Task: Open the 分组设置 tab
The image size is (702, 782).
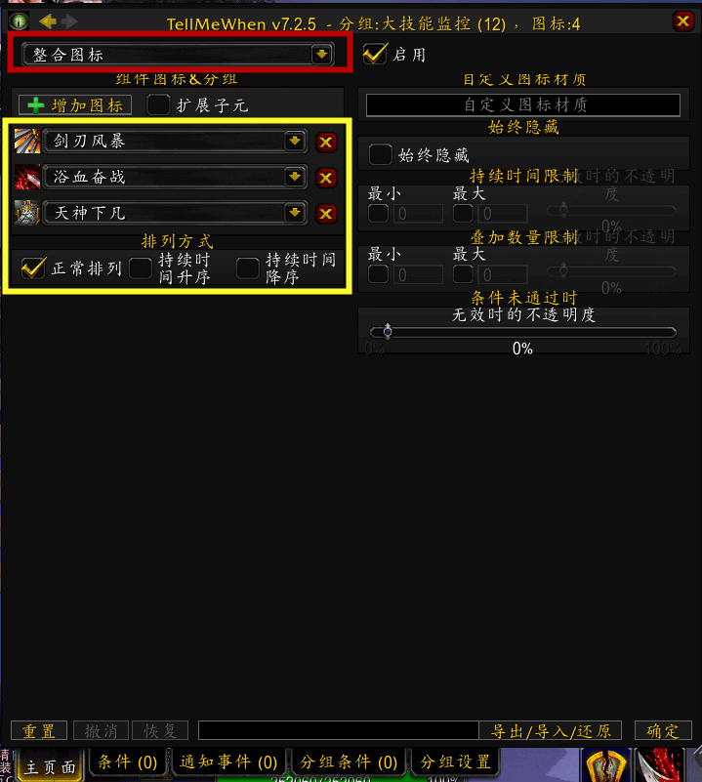Action: click(456, 762)
